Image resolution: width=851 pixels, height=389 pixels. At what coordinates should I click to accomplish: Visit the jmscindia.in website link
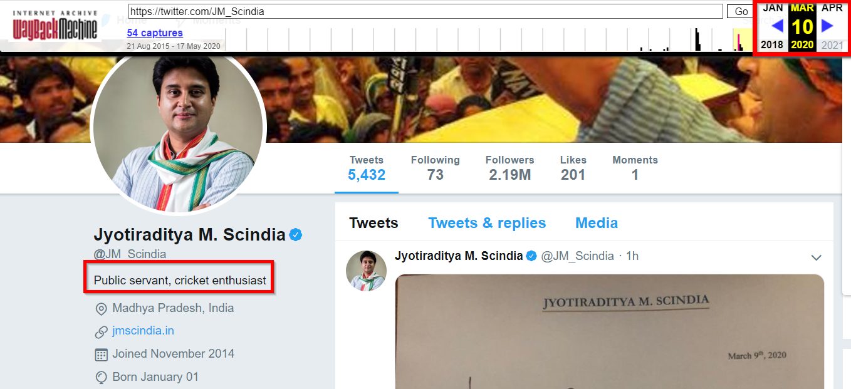tap(143, 331)
